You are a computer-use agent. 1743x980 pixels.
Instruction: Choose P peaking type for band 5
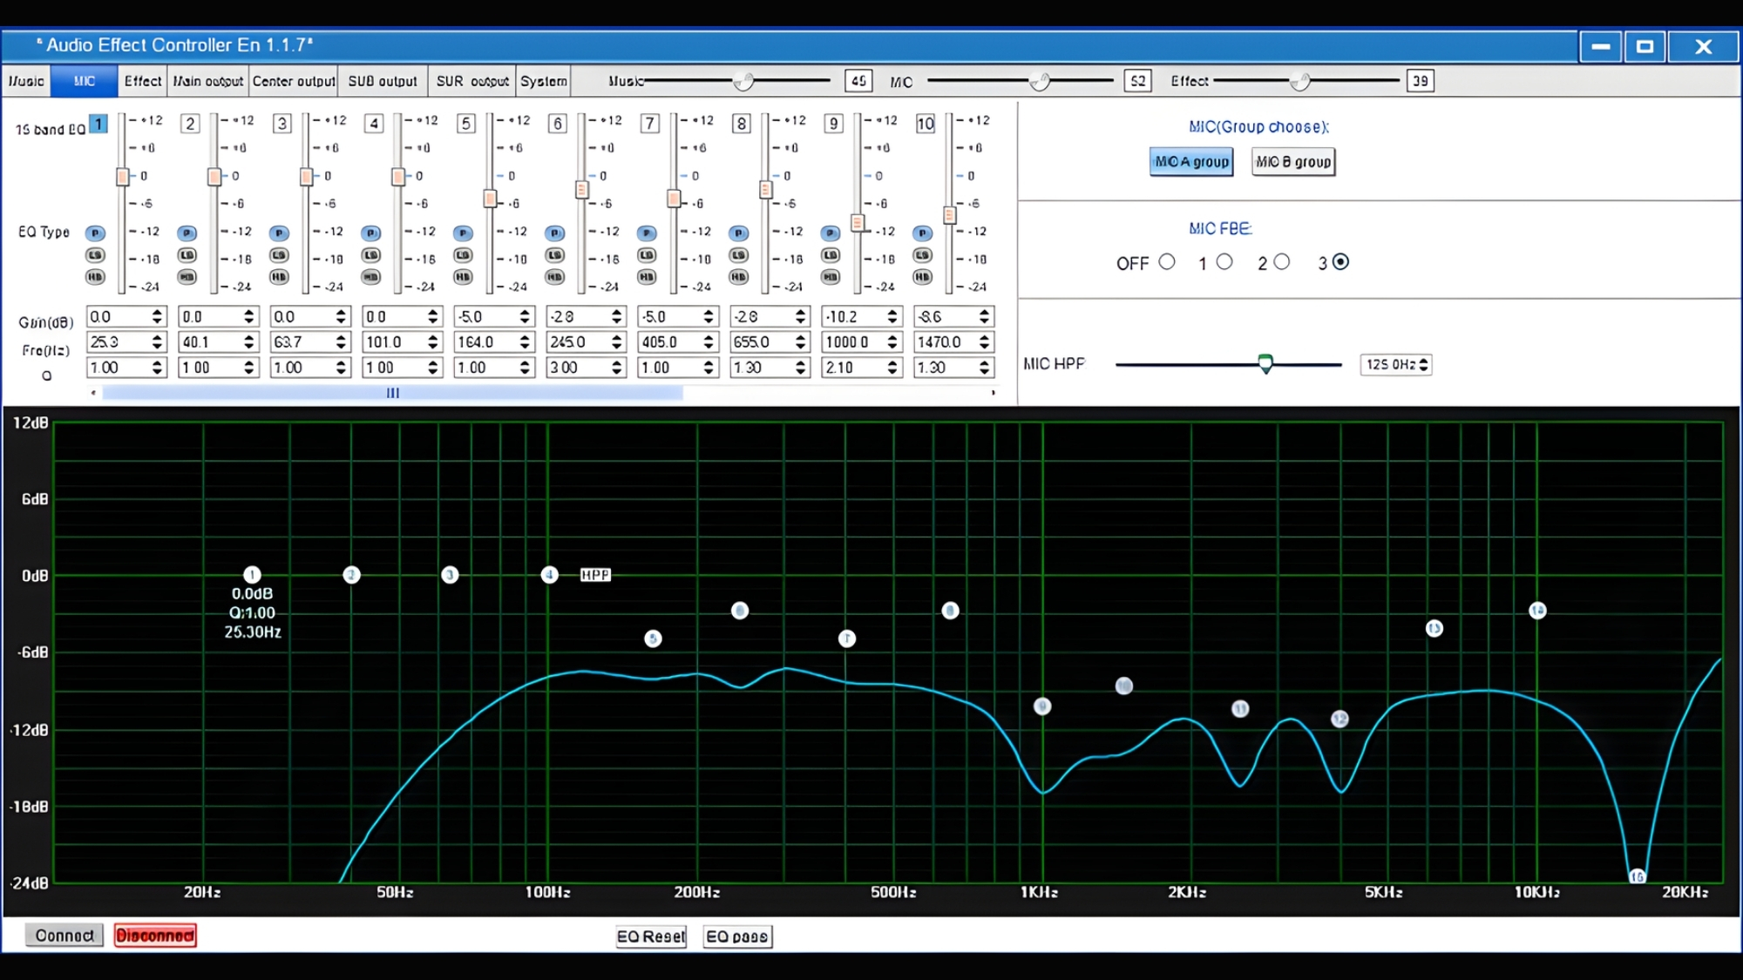463,233
